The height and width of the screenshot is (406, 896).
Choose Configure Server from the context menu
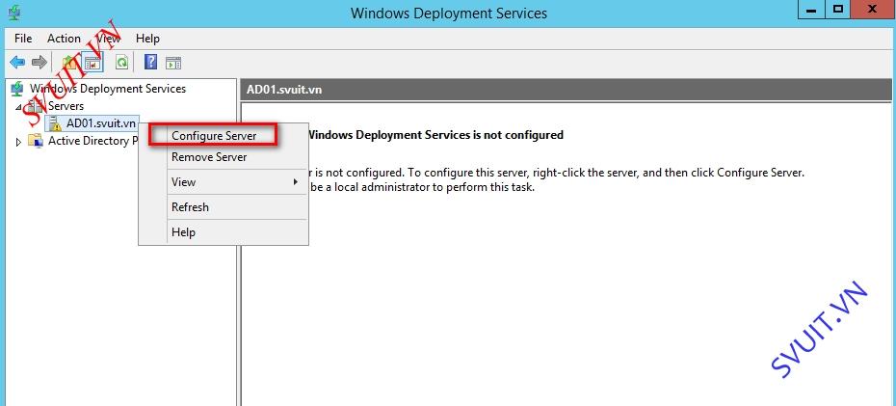(214, 136)
